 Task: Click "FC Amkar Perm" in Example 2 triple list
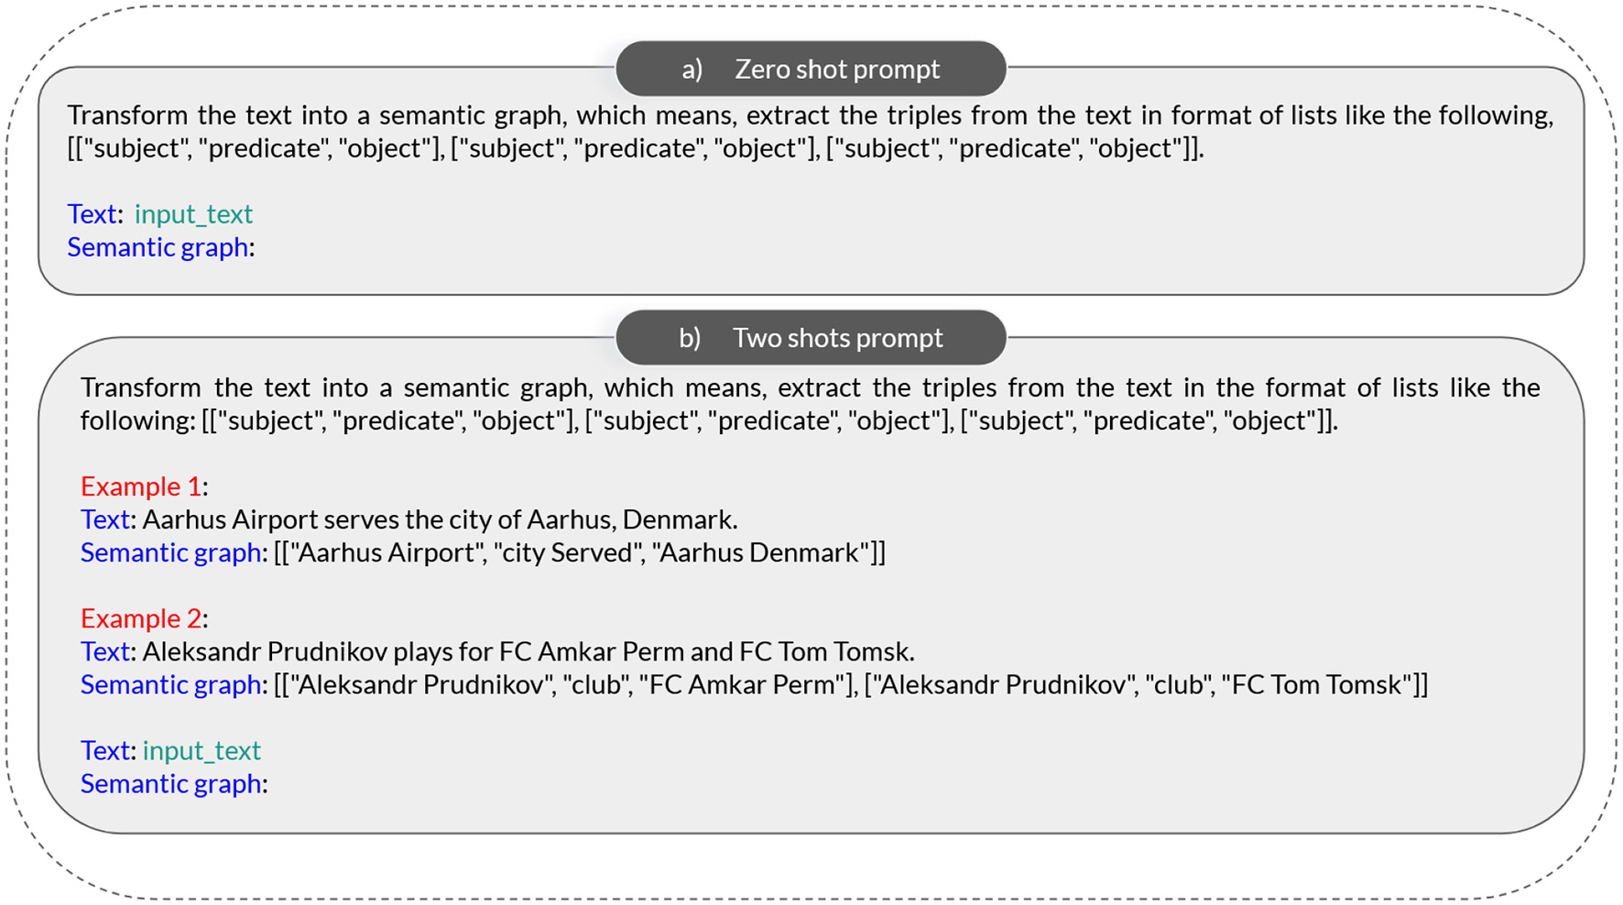click(742, 684)
